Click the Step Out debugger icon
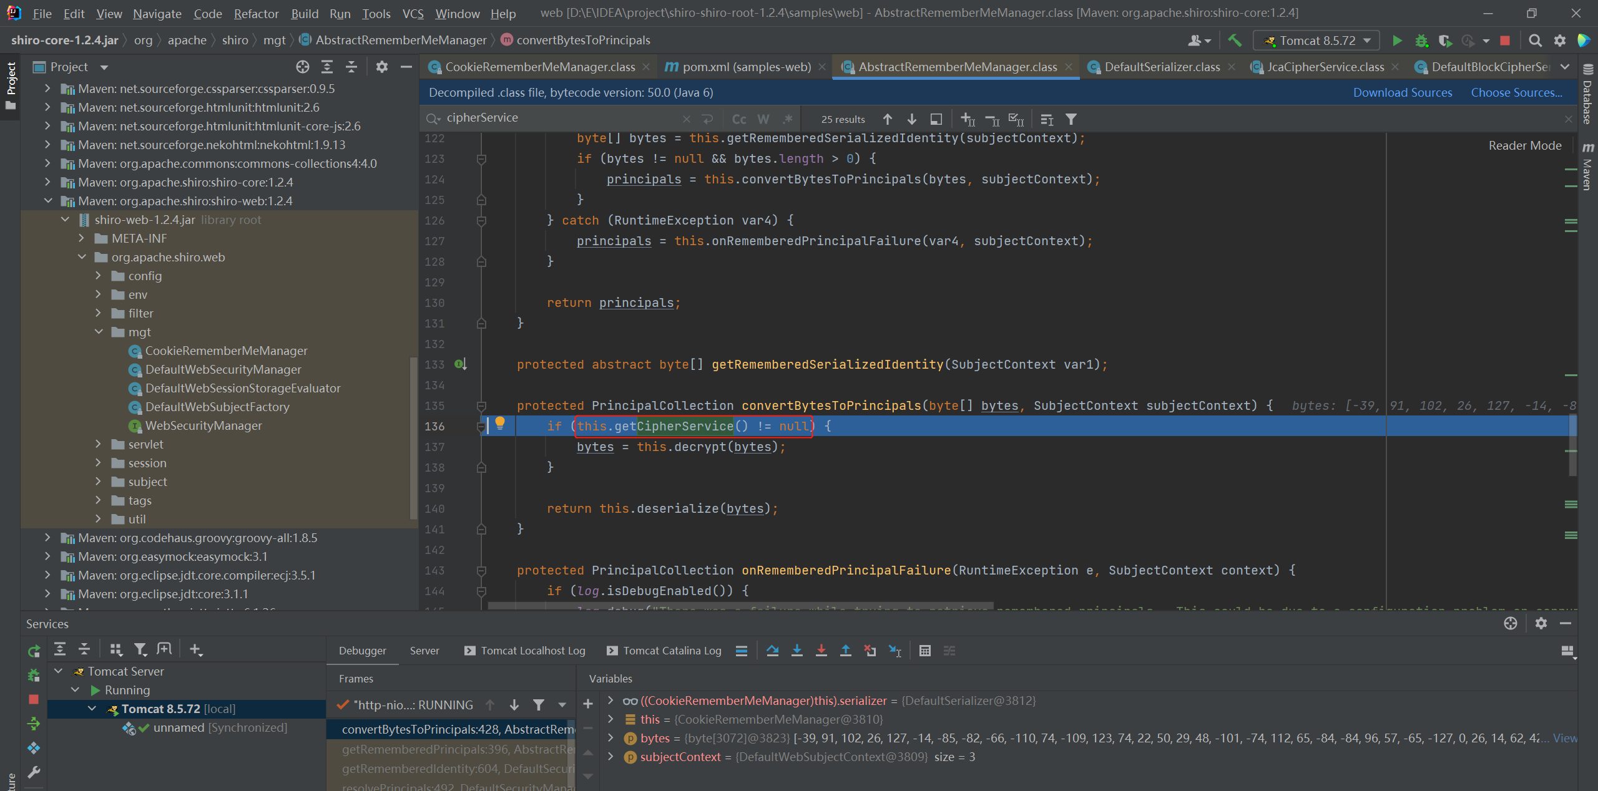 pyautogui.click(x=845, y=651)
